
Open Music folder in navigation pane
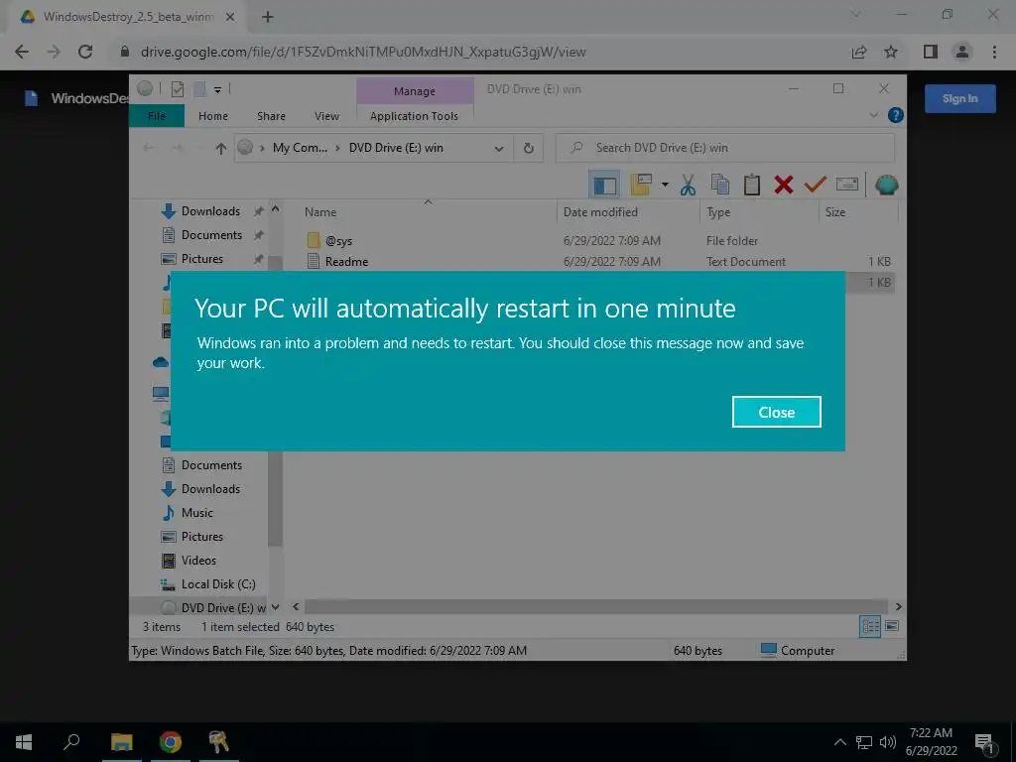click(197, 513)
